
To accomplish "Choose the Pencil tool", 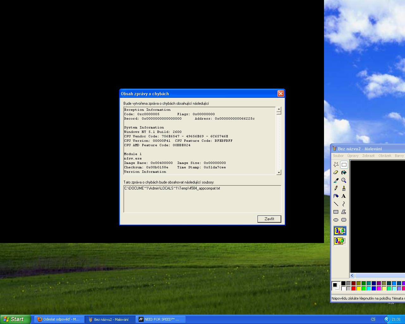I will click(x=336, y=188).
